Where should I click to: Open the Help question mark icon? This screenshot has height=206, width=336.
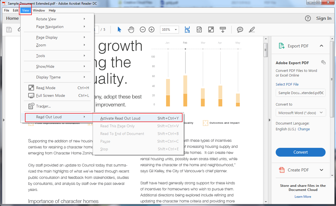[x=308, y=18]
